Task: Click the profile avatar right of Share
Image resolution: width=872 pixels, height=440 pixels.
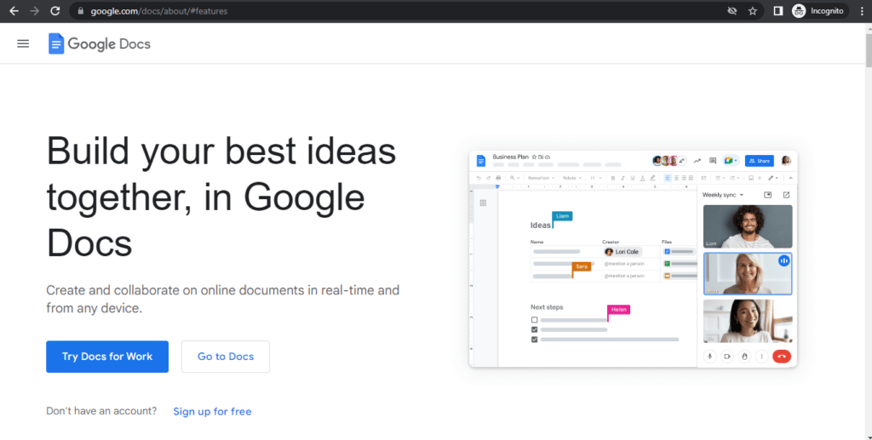Action: (x=786, y=161)
